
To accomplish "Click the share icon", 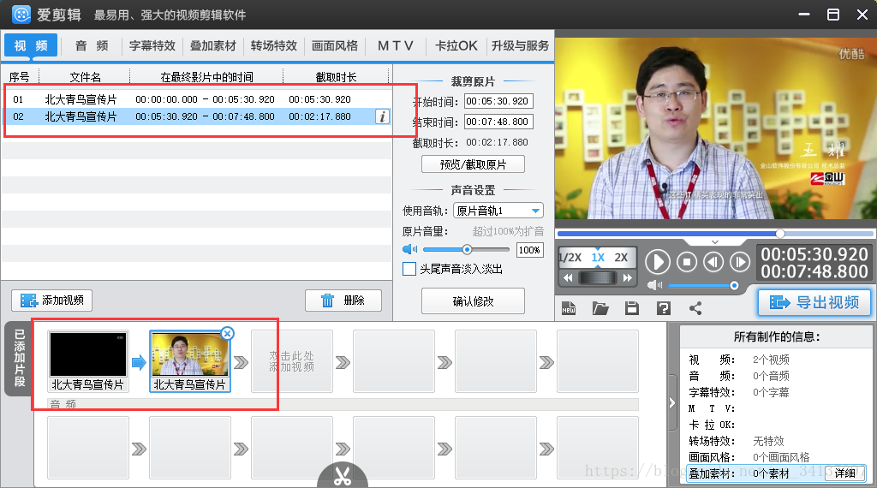I will pyautogui.click(x=695, y=308).
